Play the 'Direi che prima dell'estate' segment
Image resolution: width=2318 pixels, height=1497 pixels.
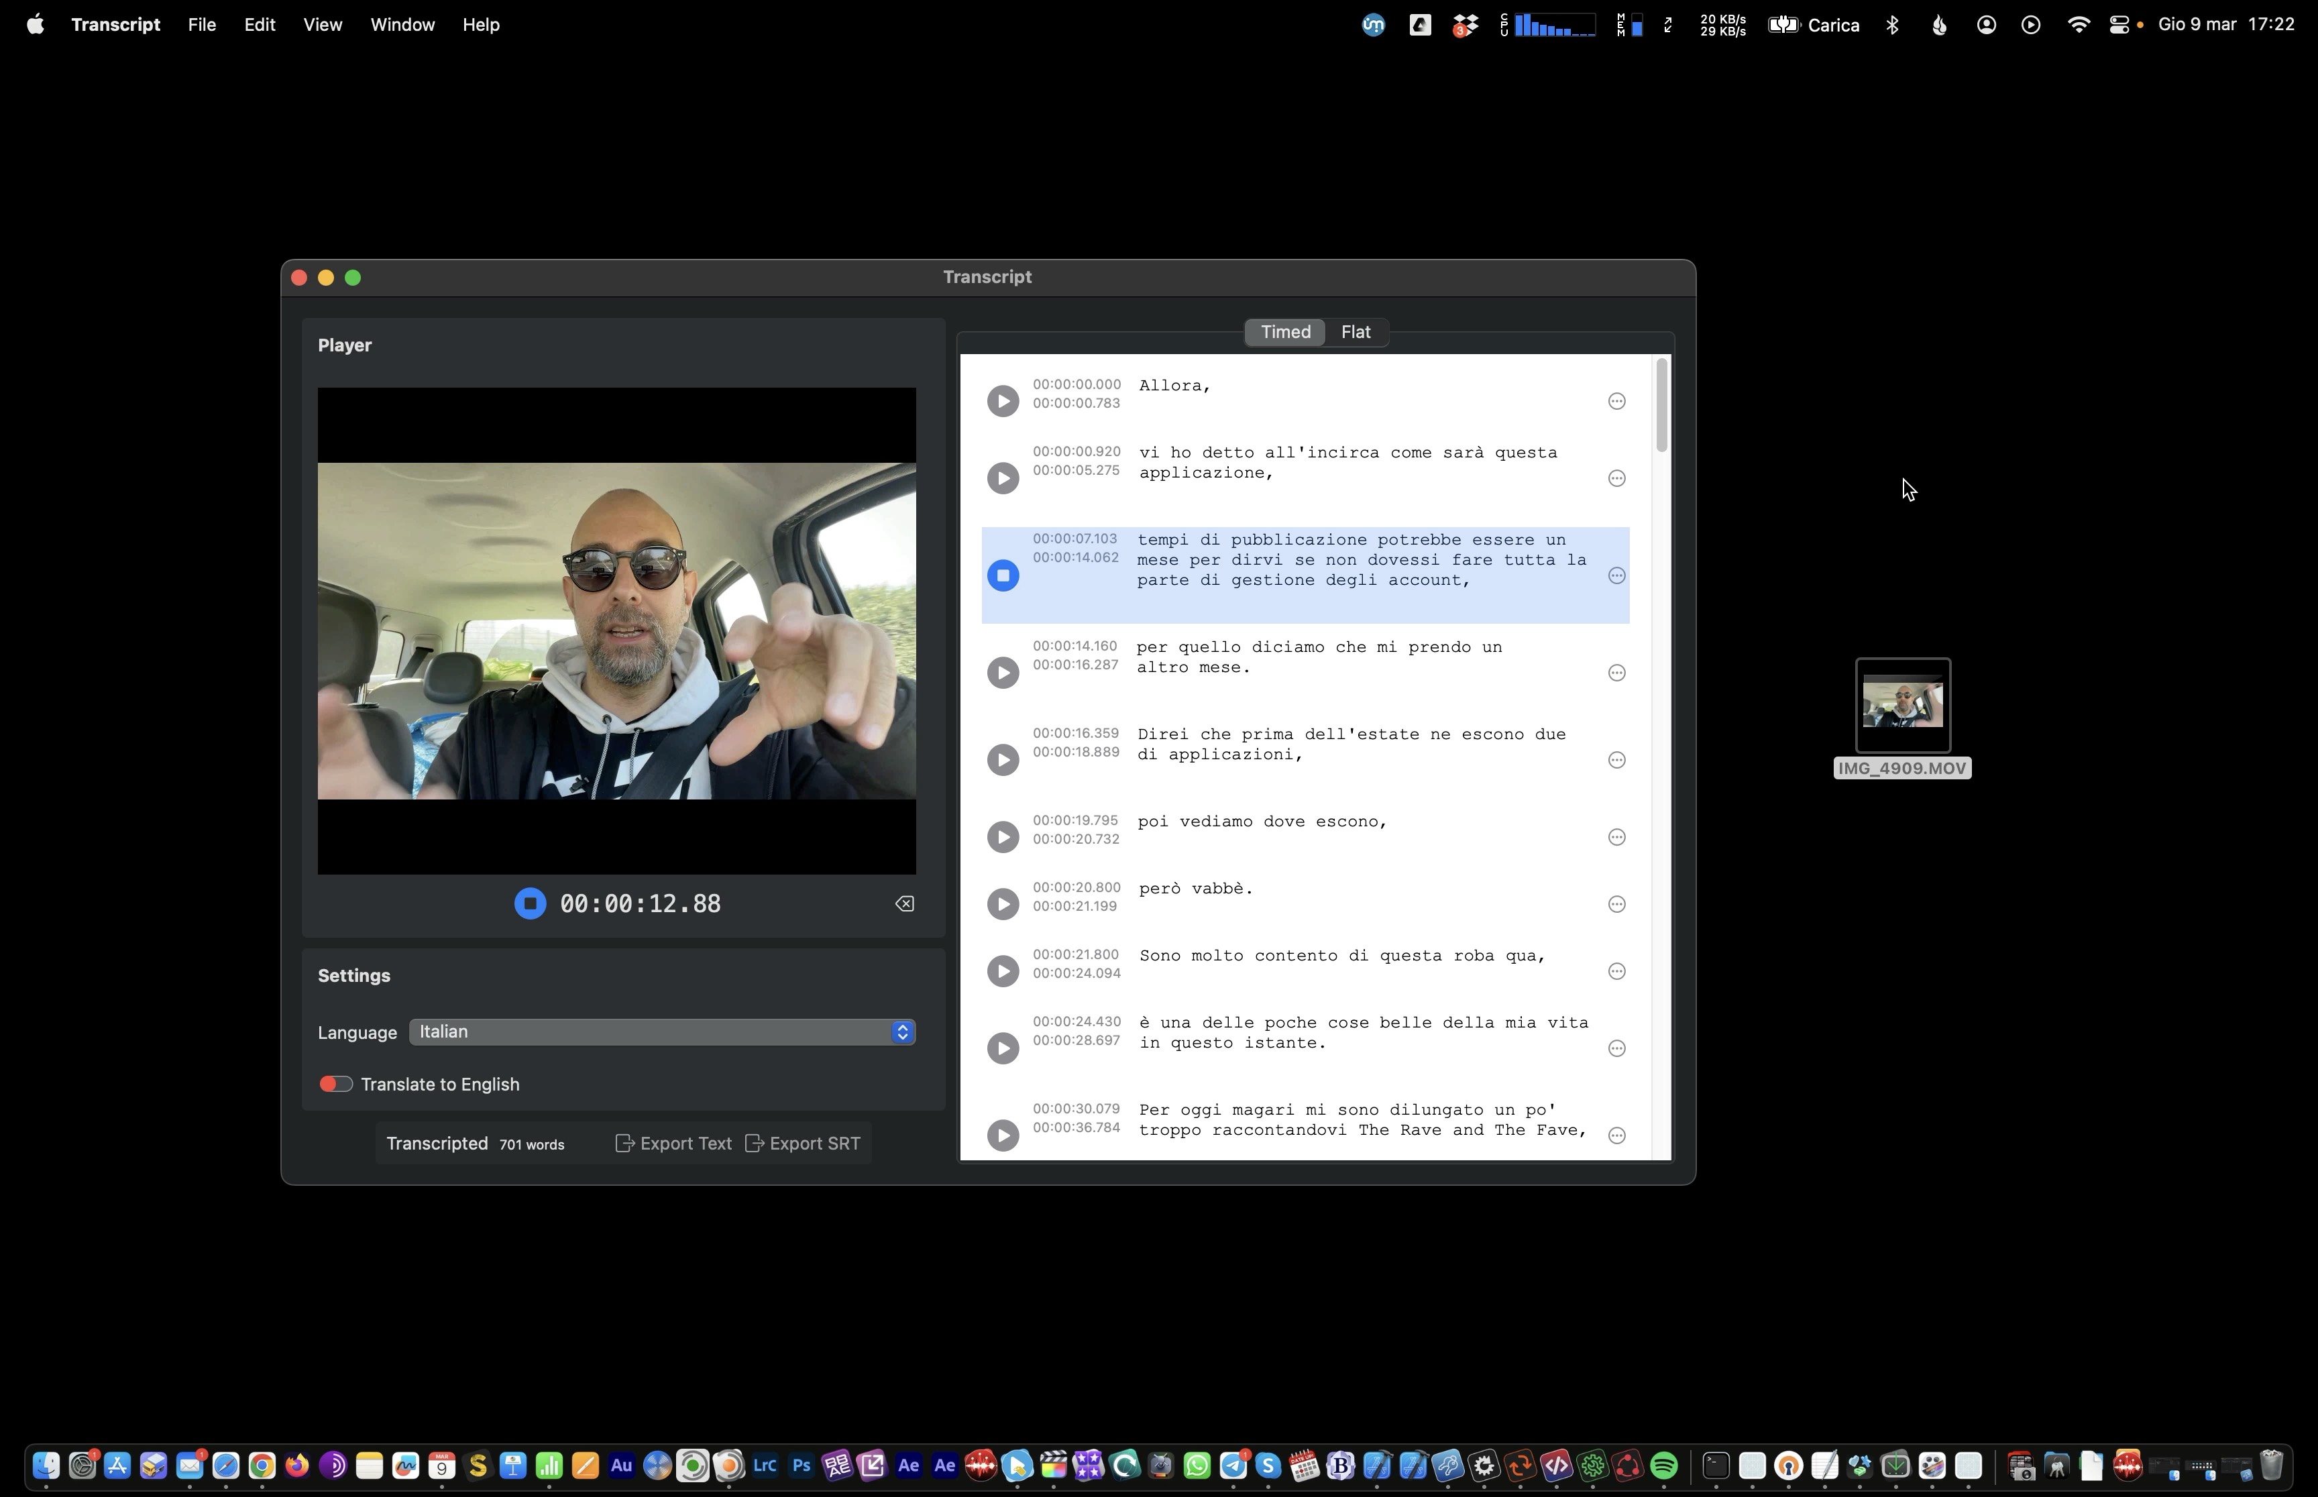(1002, 759)
